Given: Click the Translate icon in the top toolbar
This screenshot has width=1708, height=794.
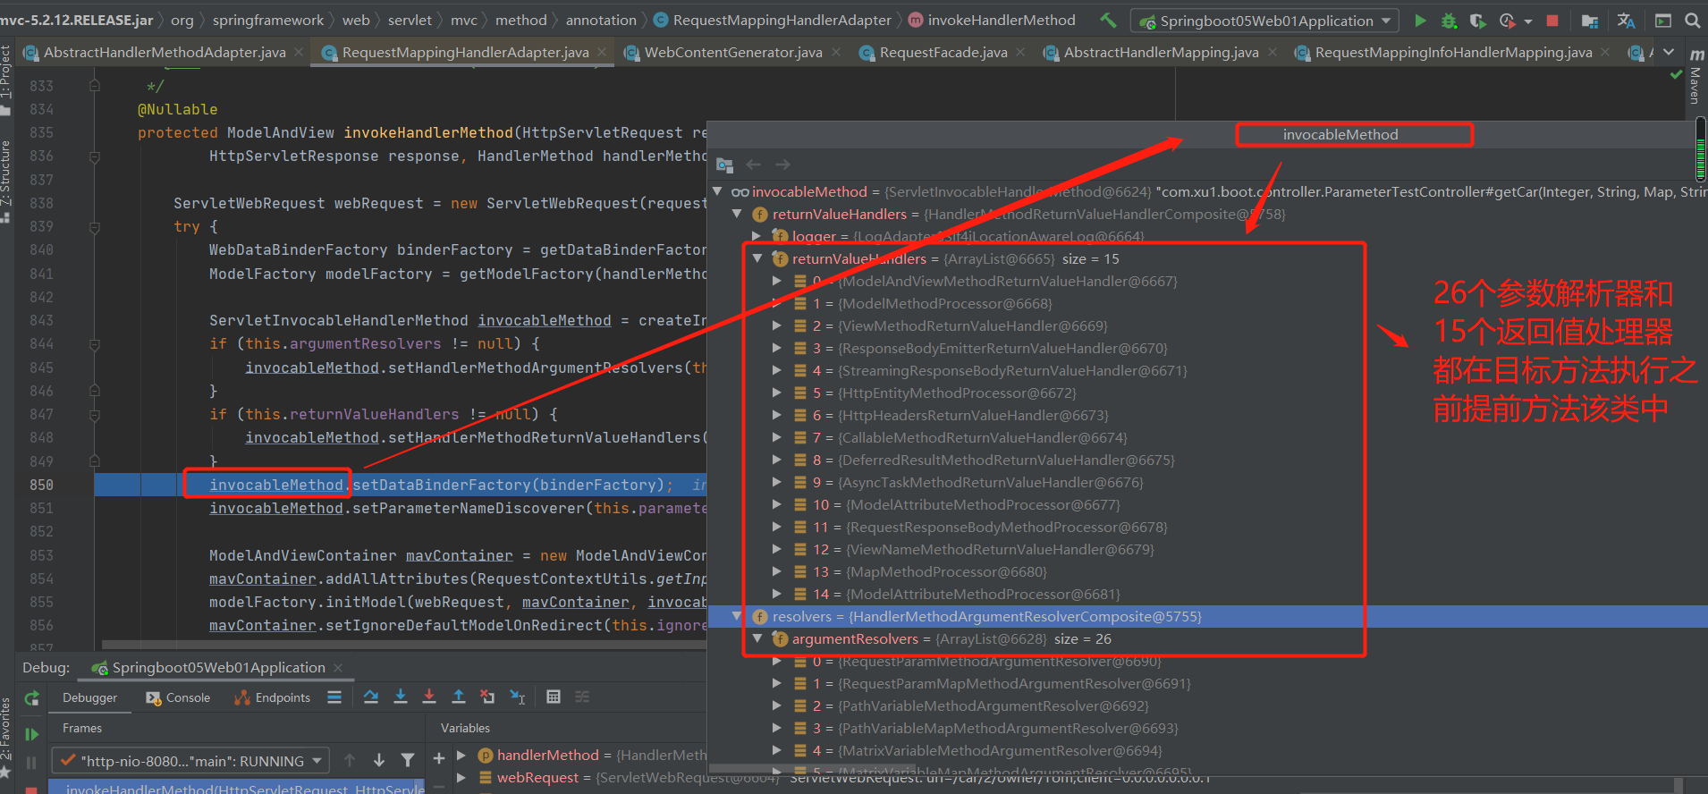Looking at the screenshot, I should (x=1626, y=20).
